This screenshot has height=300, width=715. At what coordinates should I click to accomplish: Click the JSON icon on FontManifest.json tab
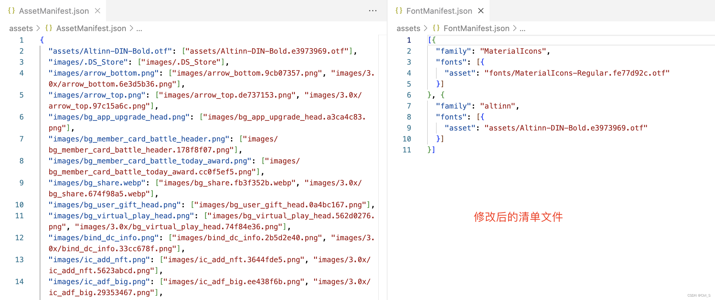(x=399, y=11)
